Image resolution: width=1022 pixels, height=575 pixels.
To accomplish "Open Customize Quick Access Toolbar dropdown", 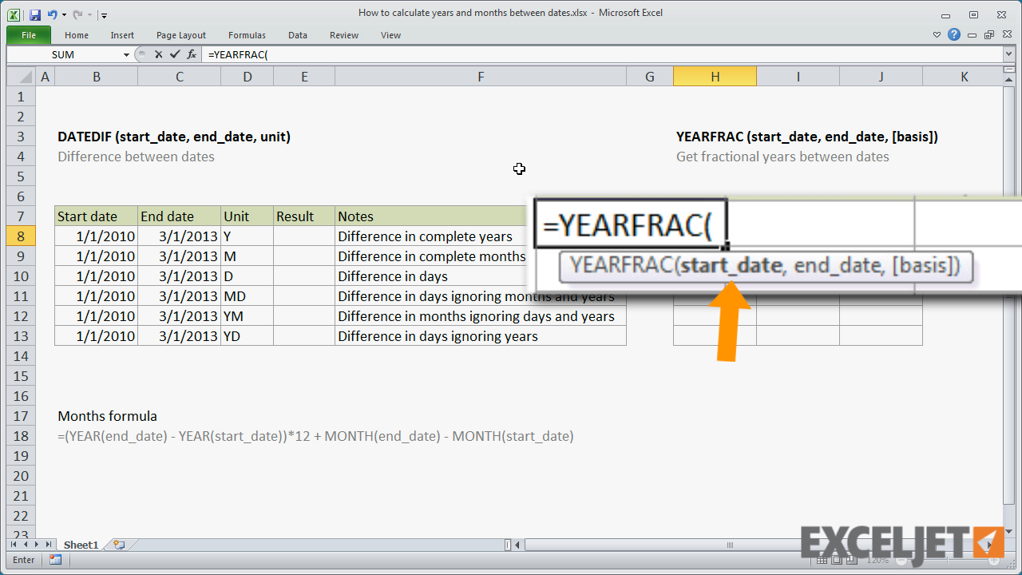I will click(104, 14).
